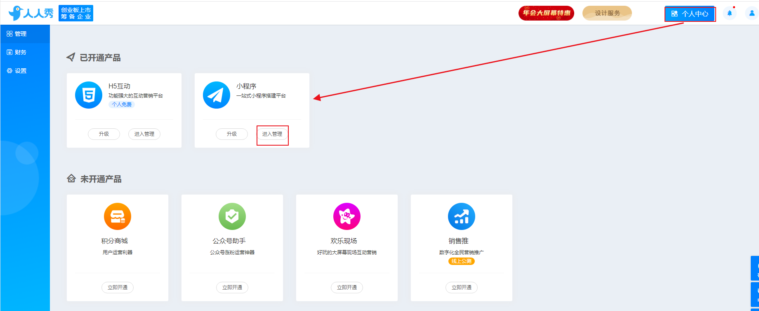Click the 线上公测 badge

point(462,261)
